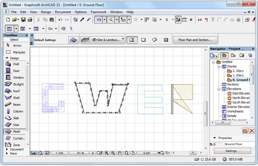Click the syringe inject parameters icon
The width and height of the screenshot is (258, 166).
(x=88, y=20)
